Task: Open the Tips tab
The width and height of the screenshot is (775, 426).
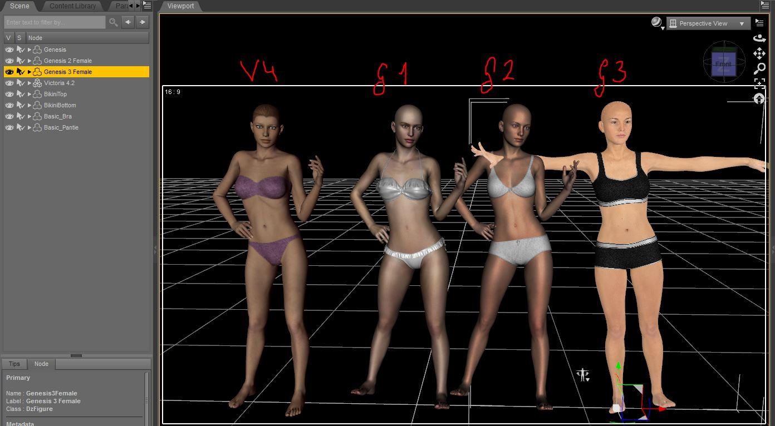Action: pyautogui.click(x=14, y=364)
